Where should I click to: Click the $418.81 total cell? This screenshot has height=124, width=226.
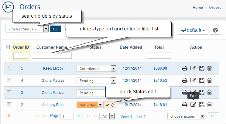tap(160, 105)
